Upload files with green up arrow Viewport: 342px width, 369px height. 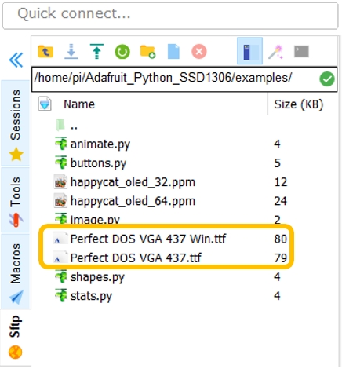click(x=96, y=51)
